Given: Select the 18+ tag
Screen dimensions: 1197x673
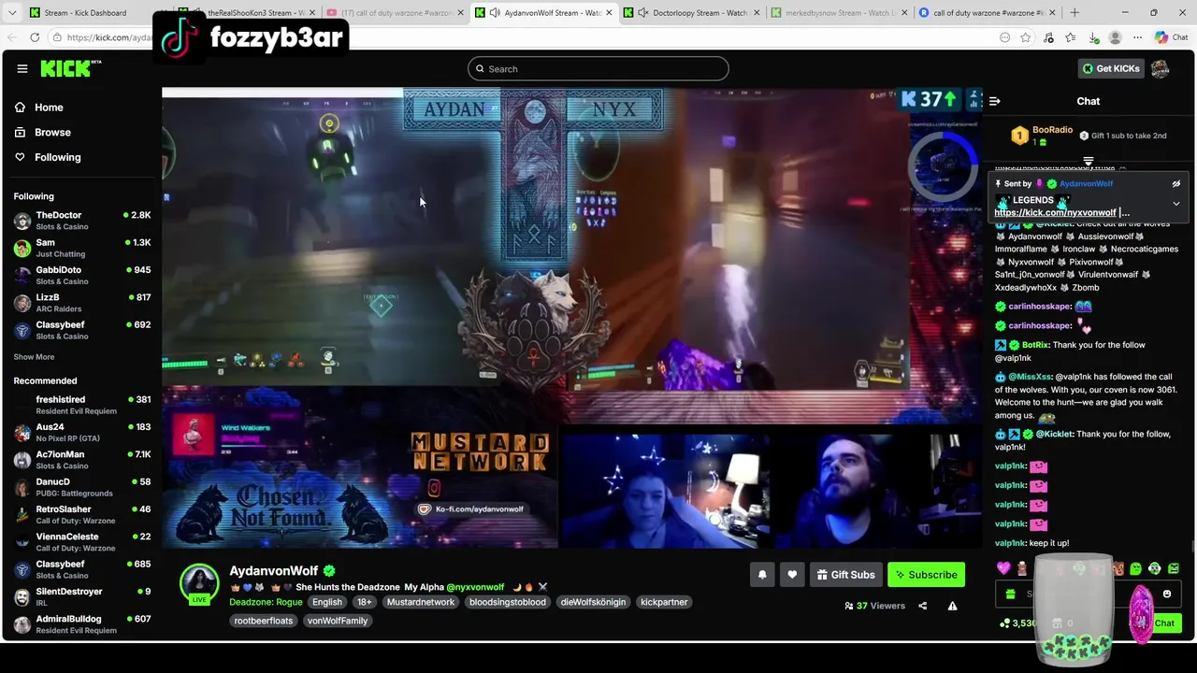Looking at the screenshot, I should click(365, 602).
